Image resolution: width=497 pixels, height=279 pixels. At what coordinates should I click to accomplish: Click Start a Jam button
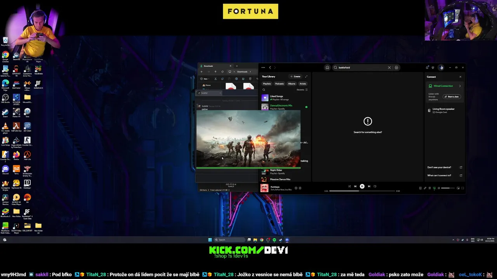(x=452, y=96)
